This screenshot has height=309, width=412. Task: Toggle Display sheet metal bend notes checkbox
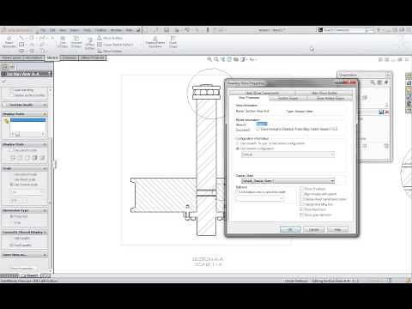pos(301,199)
